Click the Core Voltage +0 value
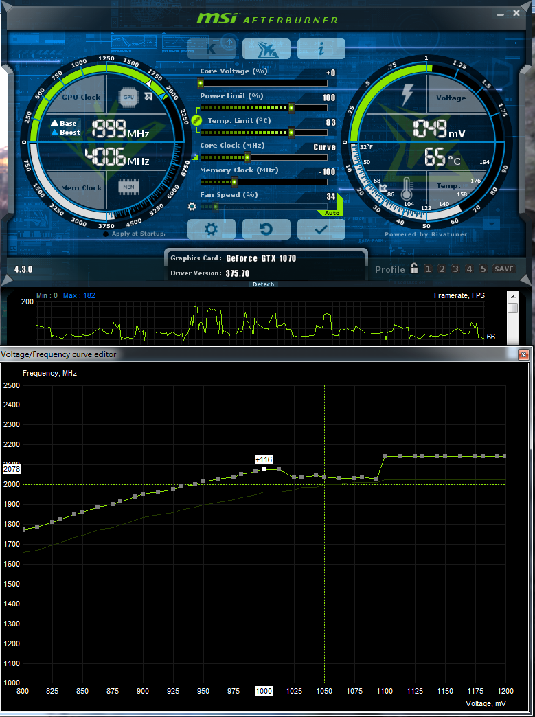 tap(330, 73)
